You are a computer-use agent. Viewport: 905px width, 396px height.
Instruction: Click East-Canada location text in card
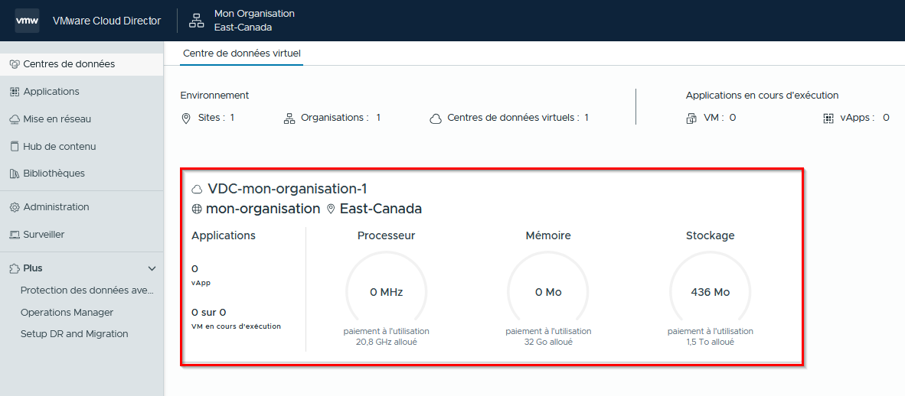(x=381, y=209)
